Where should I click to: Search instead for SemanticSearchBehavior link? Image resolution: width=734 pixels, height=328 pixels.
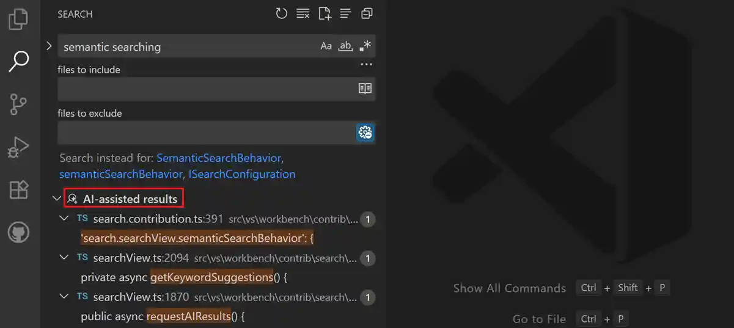click(x=219, y=158)
